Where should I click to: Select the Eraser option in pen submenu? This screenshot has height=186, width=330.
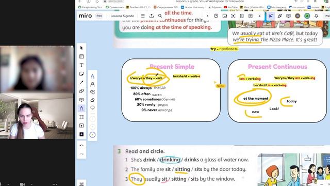[92, 100]
